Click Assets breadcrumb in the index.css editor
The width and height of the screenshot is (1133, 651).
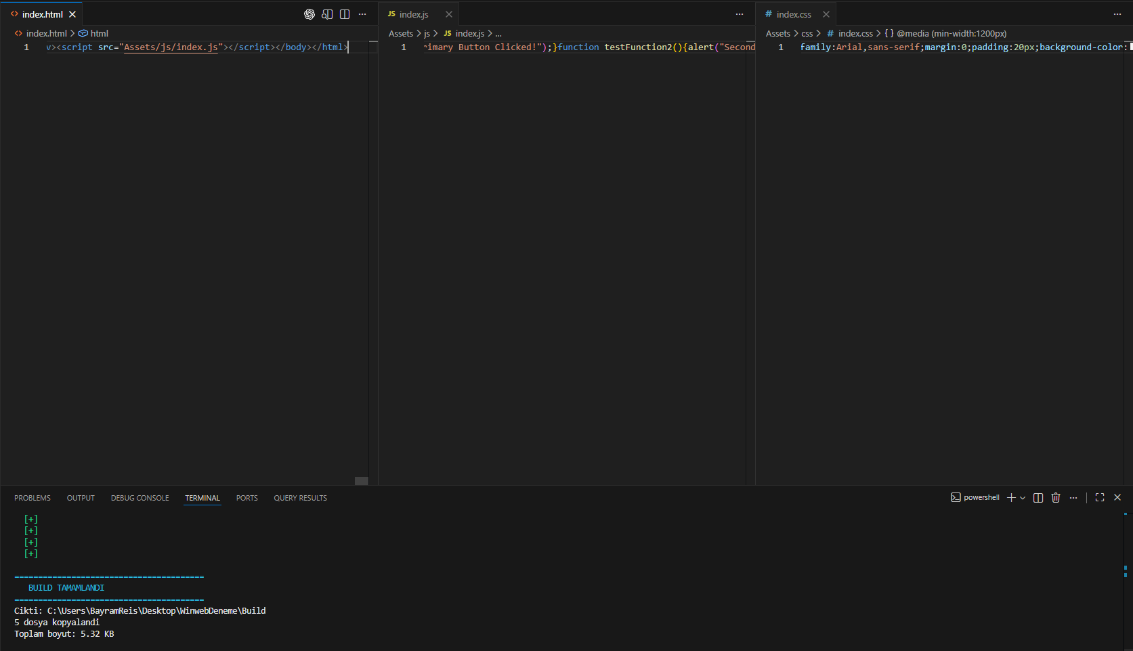(778, 33)
